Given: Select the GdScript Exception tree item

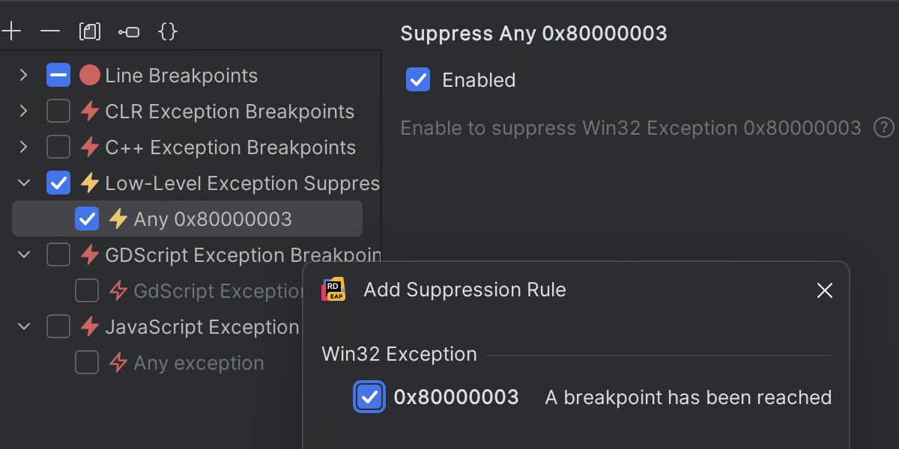Looking at the screenshot, I should [x=217, y=291].
